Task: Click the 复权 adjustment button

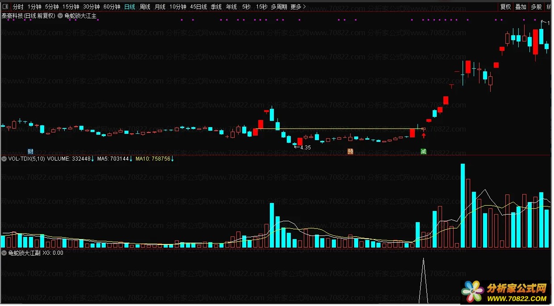Action: [505, 7]
